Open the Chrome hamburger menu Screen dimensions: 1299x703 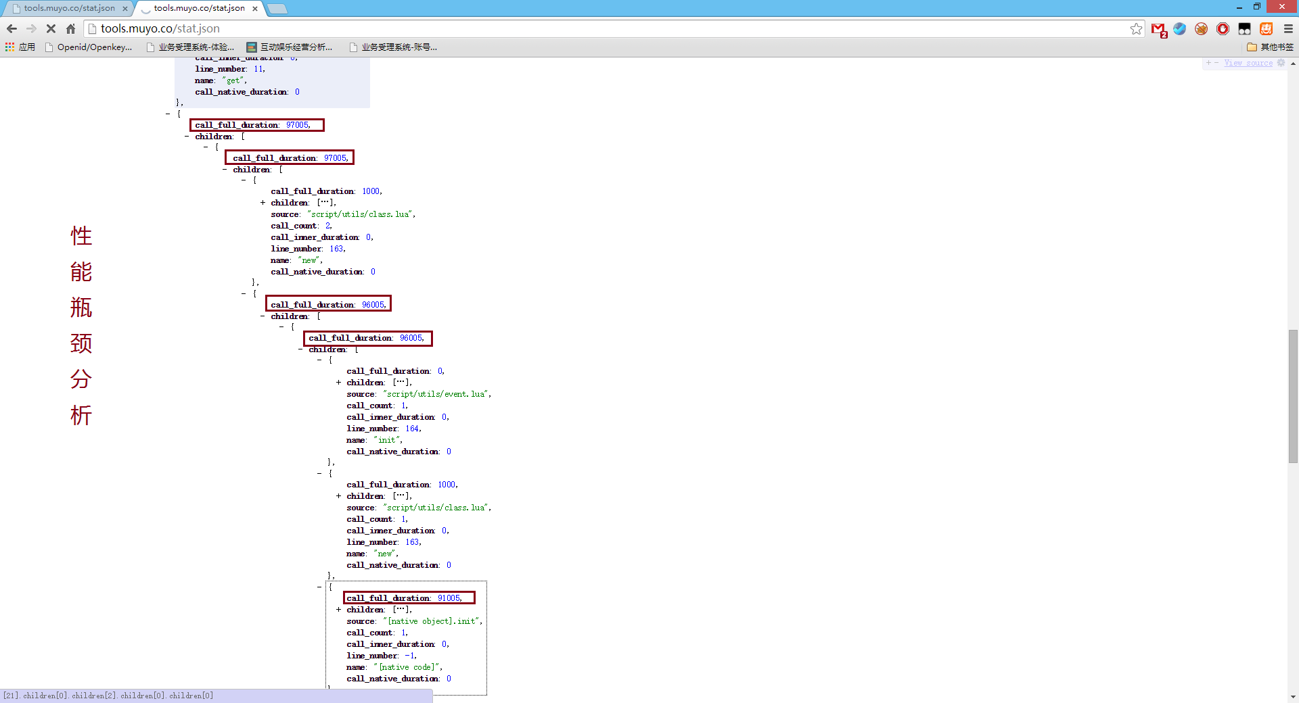tap(1288, 28)
